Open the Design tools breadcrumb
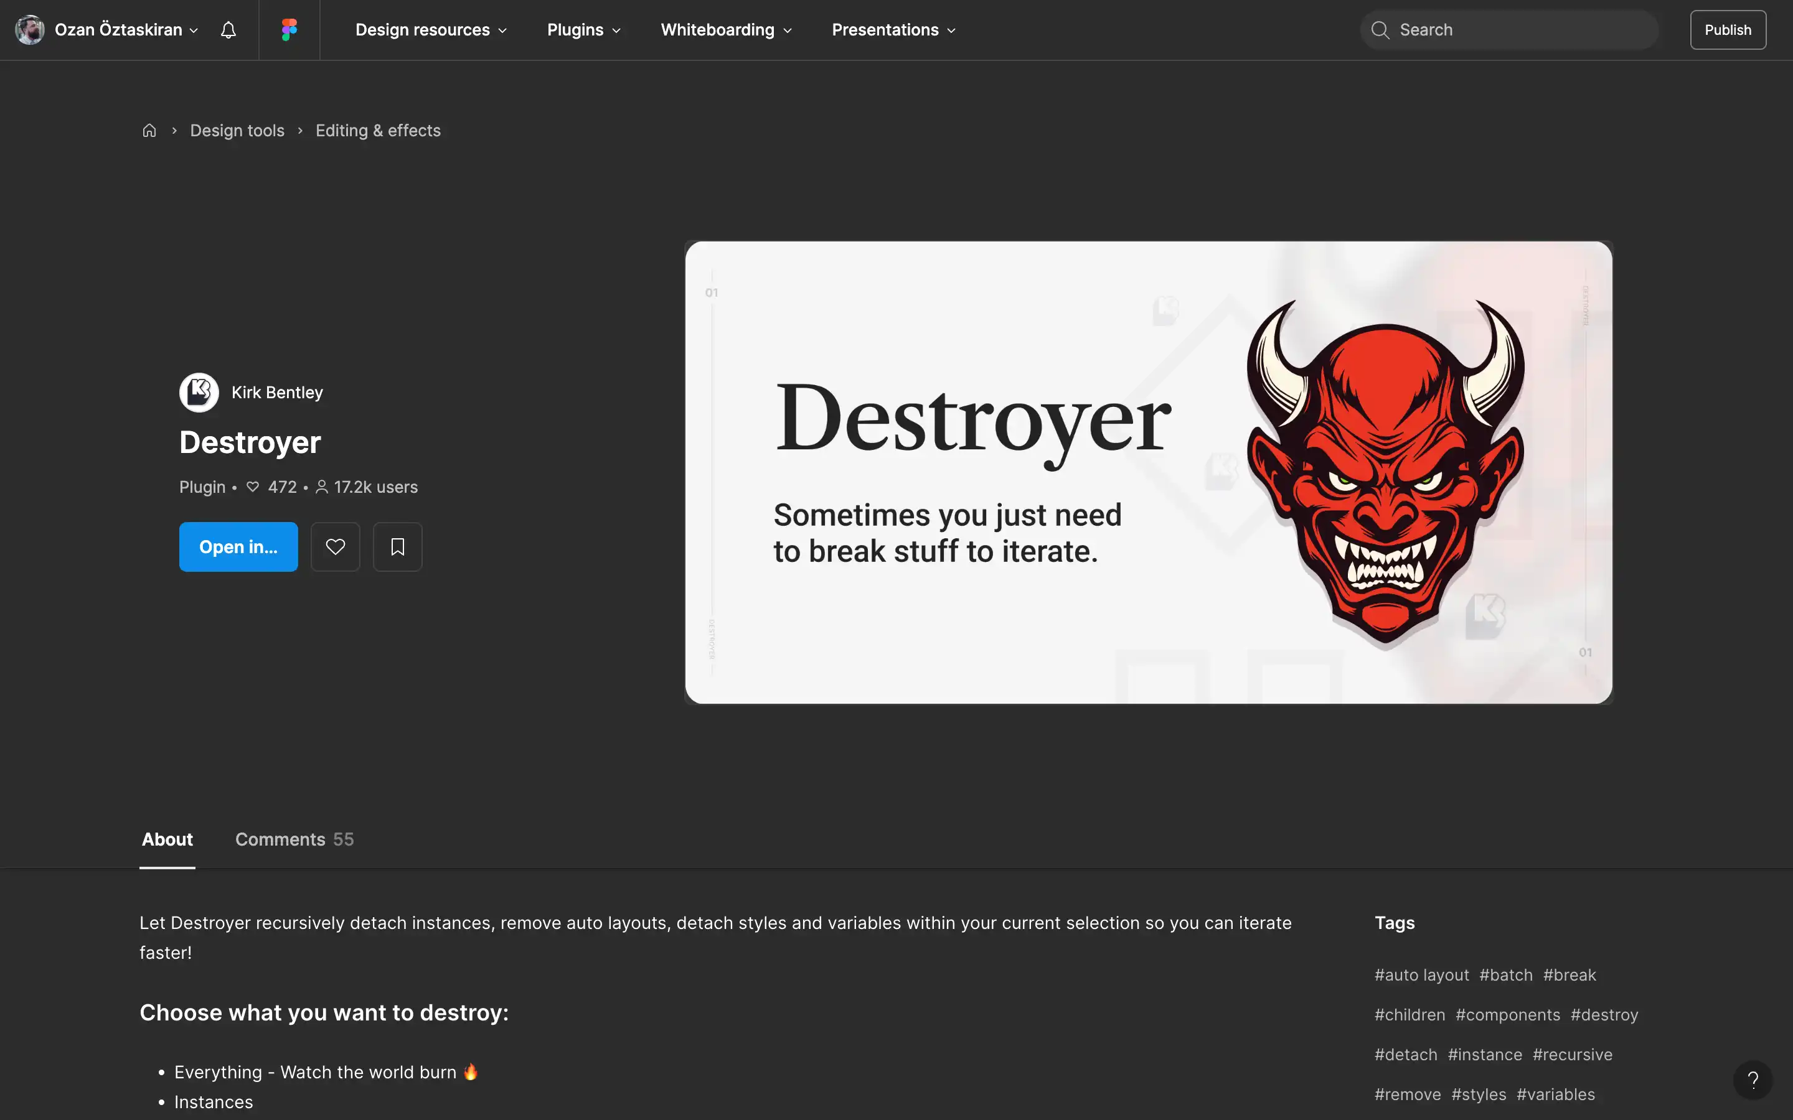The image size is (1793, 1120). pos(237,131)
